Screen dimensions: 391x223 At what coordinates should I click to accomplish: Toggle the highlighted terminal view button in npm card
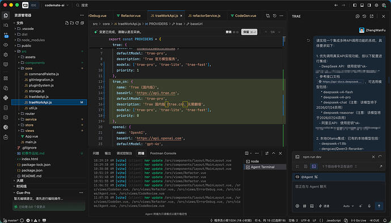[x=314, y=167]
